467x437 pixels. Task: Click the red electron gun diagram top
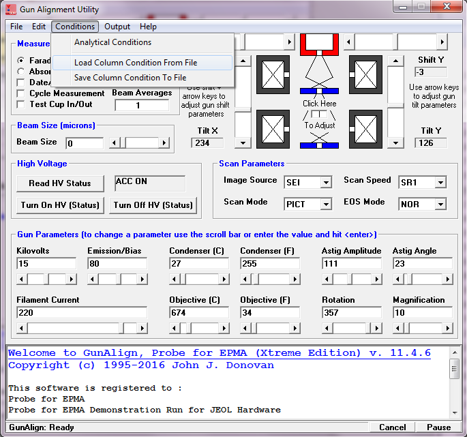(x=319, y=44)
